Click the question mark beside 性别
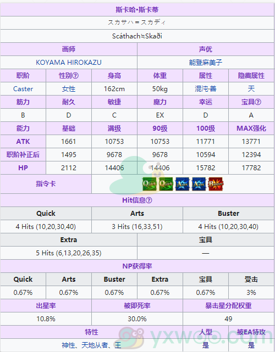 [75, 76]
